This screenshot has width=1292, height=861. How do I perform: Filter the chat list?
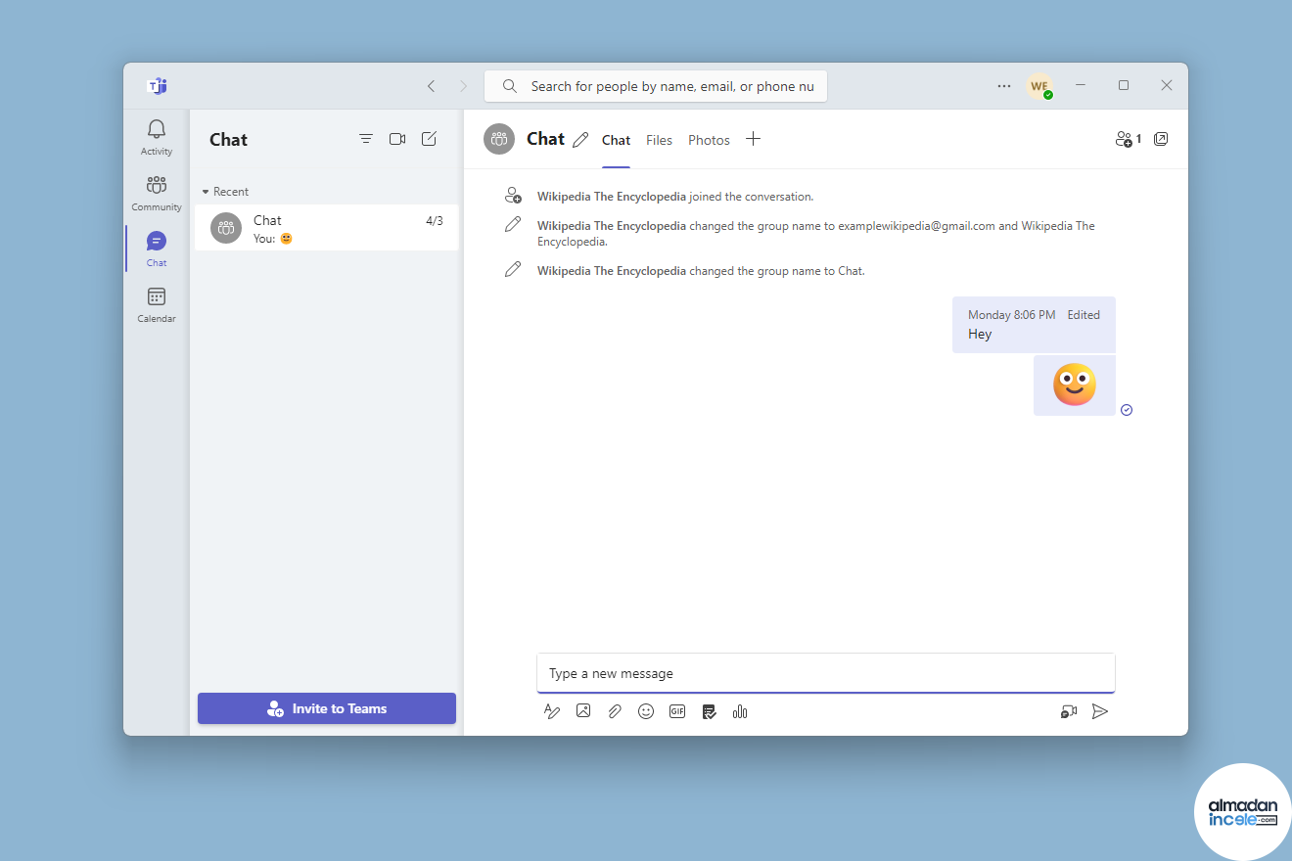tap(366, 139)
